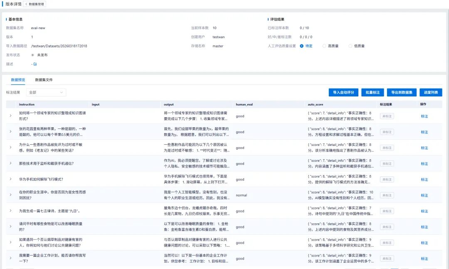Click 标注 link for the 职业生涯 row

(424, 195)
